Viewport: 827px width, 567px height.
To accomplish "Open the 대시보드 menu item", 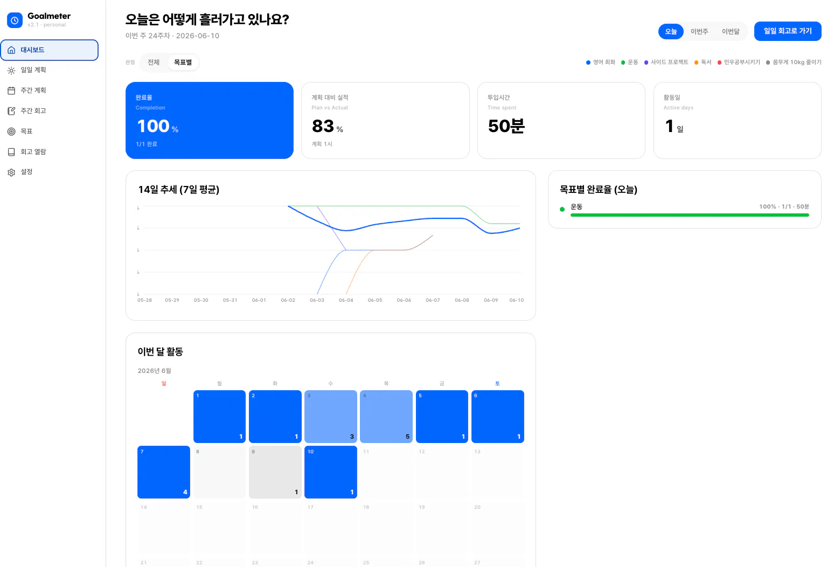I will (x=50, y=50).
